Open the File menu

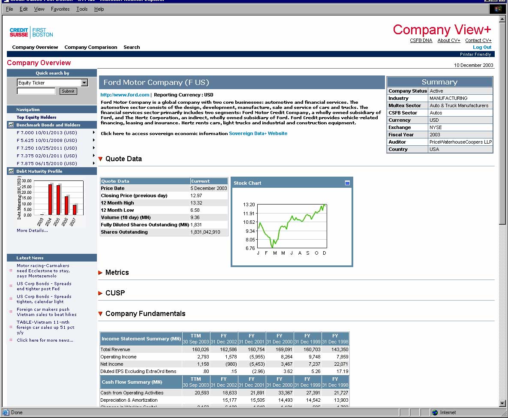9,9
